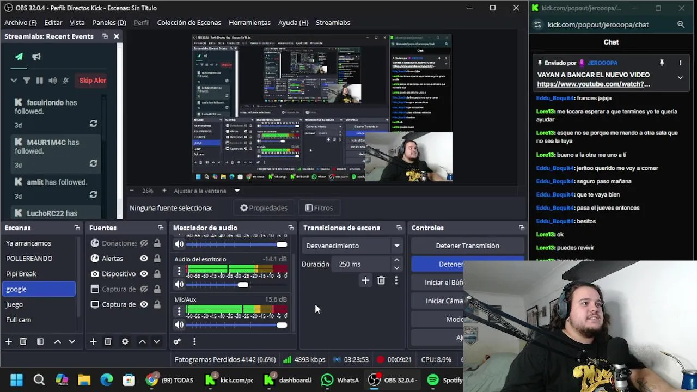Expand the pinned Kick chat message
Screen dimensions: 697x392
pyautogui.click(x=680, y=78)
